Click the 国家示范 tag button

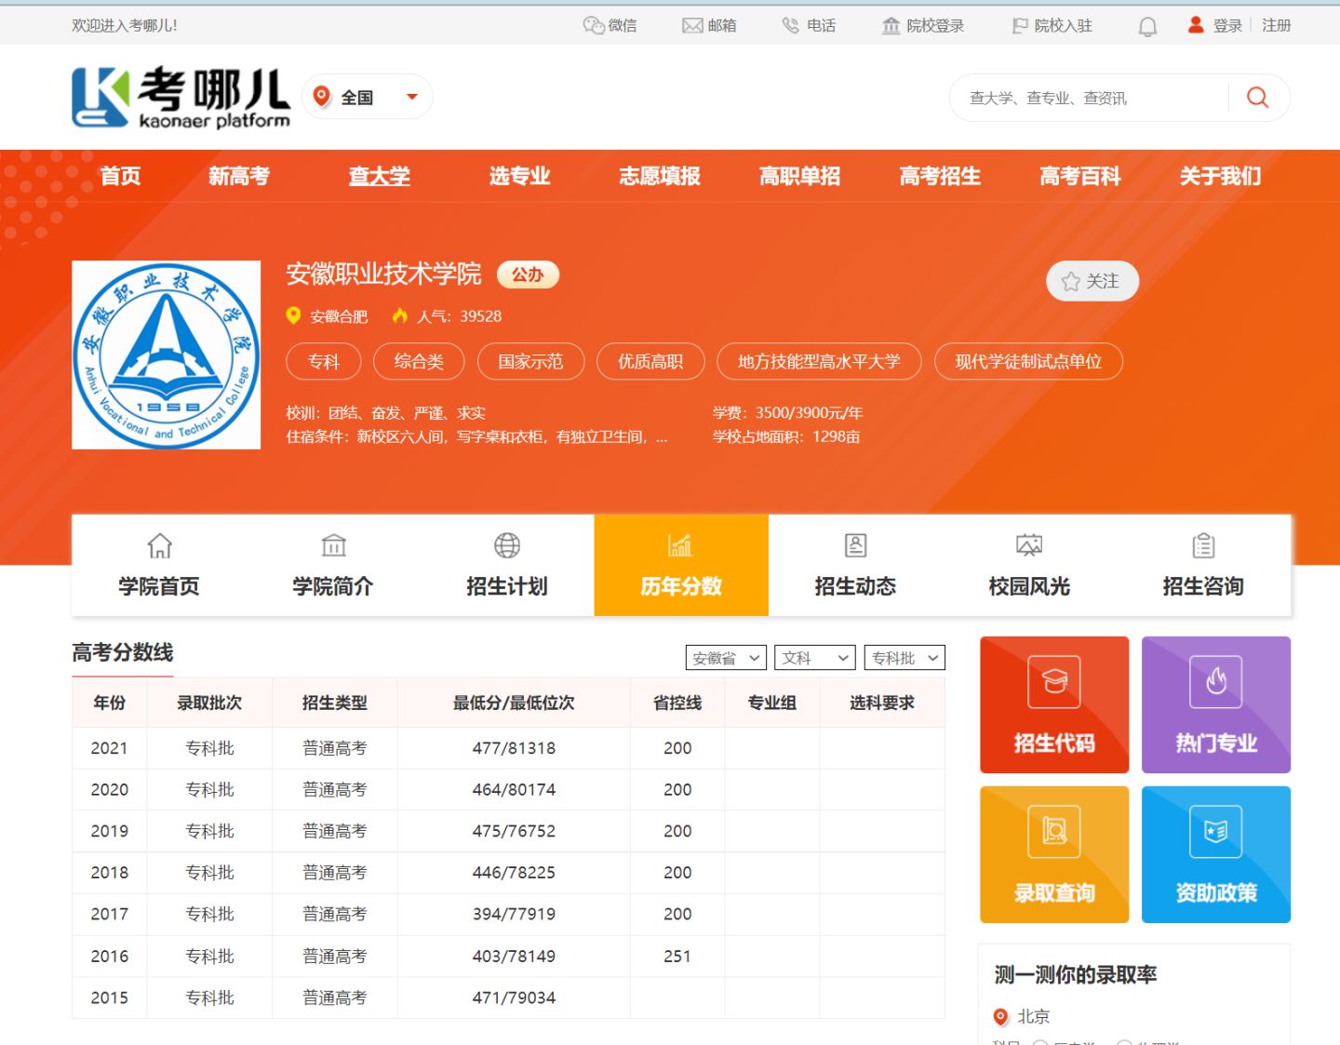[x=530, y=361]
